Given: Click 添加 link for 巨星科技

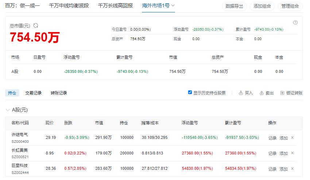Looking at the screenshot, I should pos(283,169).
